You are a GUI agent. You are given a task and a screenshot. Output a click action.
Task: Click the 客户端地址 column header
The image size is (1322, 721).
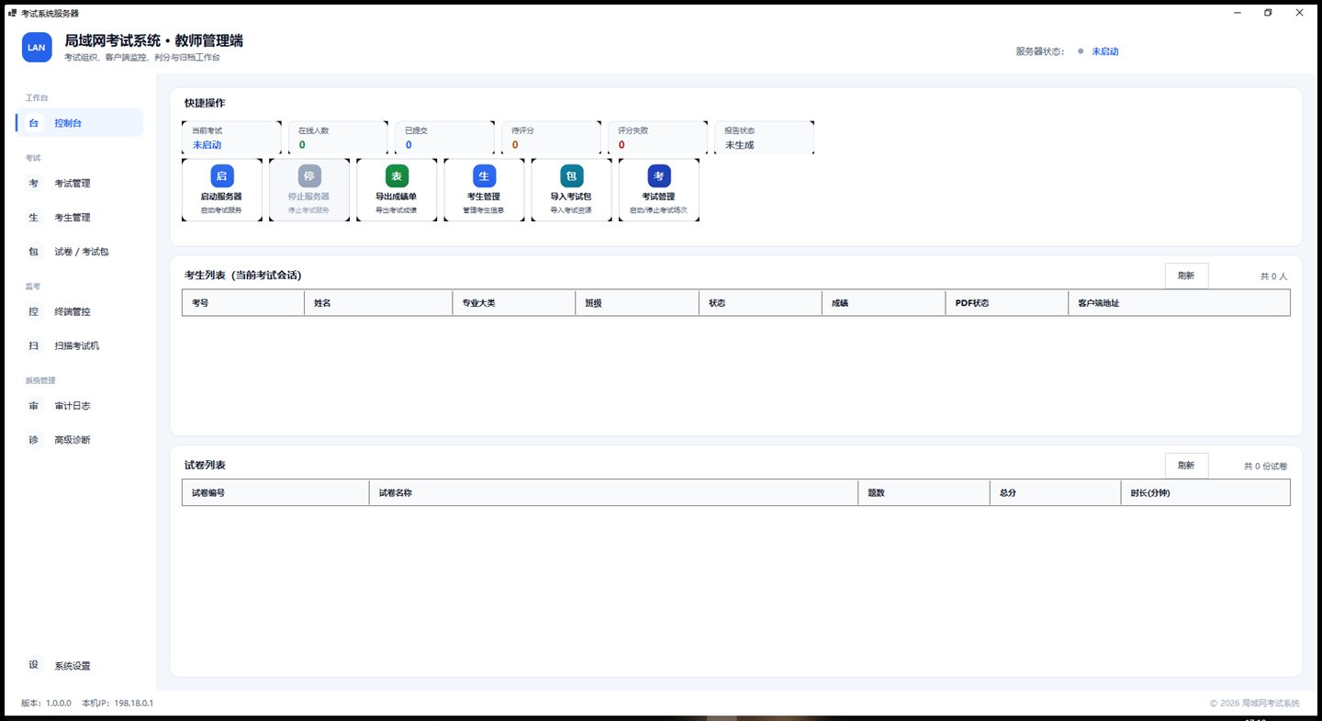click(x=1179, y=303)
